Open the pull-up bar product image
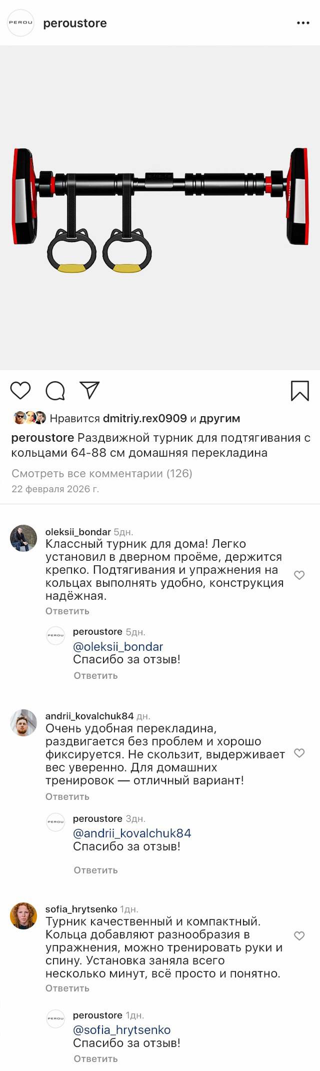Screen dimensions: 320x1071 tap(160, 208)
